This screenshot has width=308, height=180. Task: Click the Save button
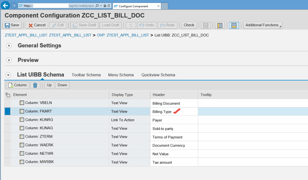[x=12, y=25]
